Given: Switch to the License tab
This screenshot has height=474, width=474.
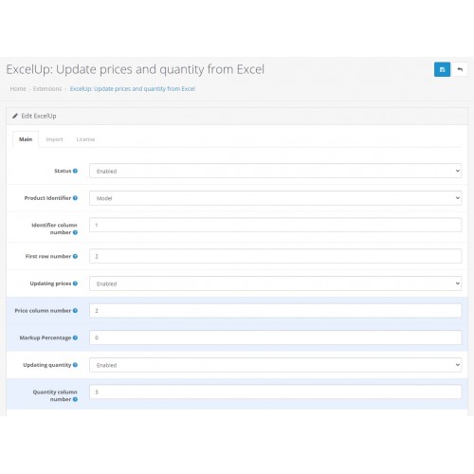Looking at the screenshot, I should (85, 139).
